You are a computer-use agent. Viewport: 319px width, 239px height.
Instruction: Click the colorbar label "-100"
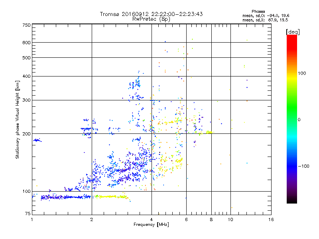tap(303, 166)
